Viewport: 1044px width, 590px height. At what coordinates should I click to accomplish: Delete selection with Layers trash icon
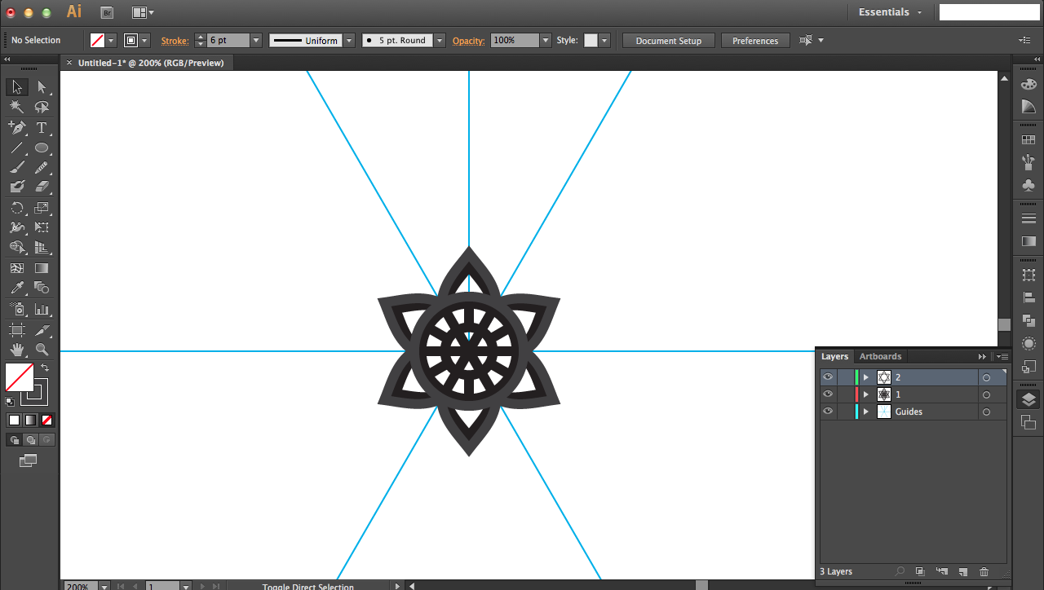984,572
